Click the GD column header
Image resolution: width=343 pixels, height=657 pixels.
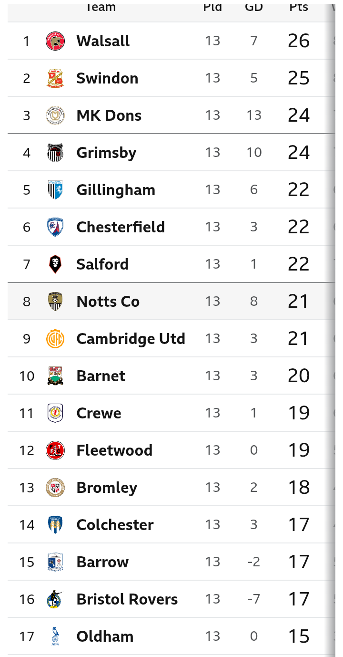(x=254, y=7)
